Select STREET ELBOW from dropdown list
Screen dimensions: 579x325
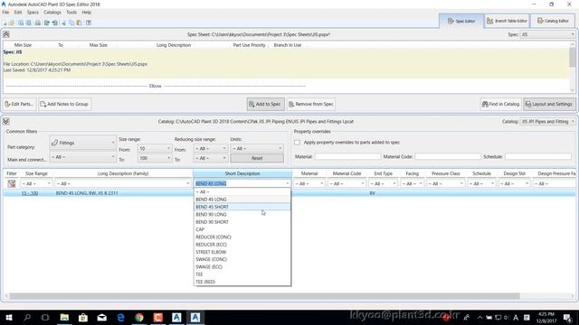click(x=242, y=252)
